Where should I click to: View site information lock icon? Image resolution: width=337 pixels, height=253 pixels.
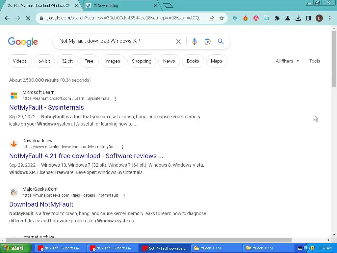pos(41,18)
